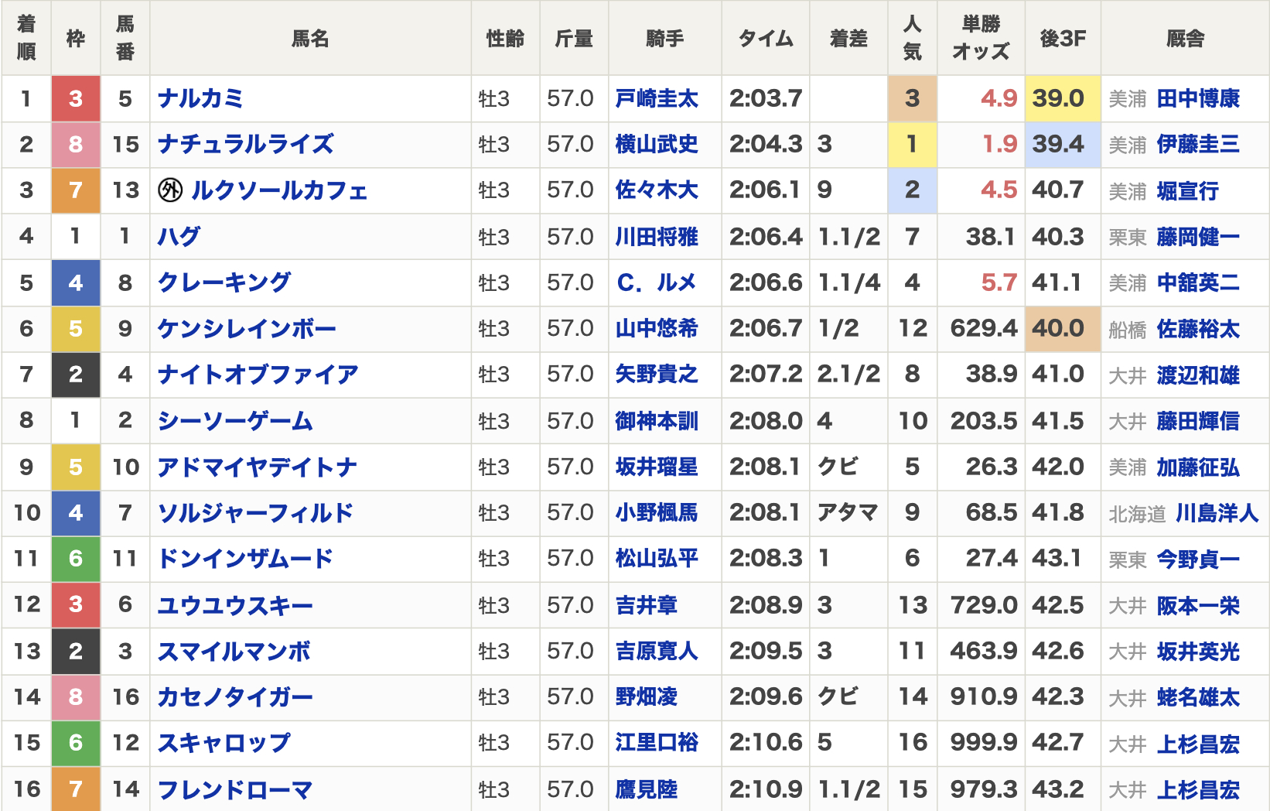Click the 外 (foreign horse) badge next to ルクソールカフェ
The height and width of the screenshot is (811, 1270).
pos(172,190)
